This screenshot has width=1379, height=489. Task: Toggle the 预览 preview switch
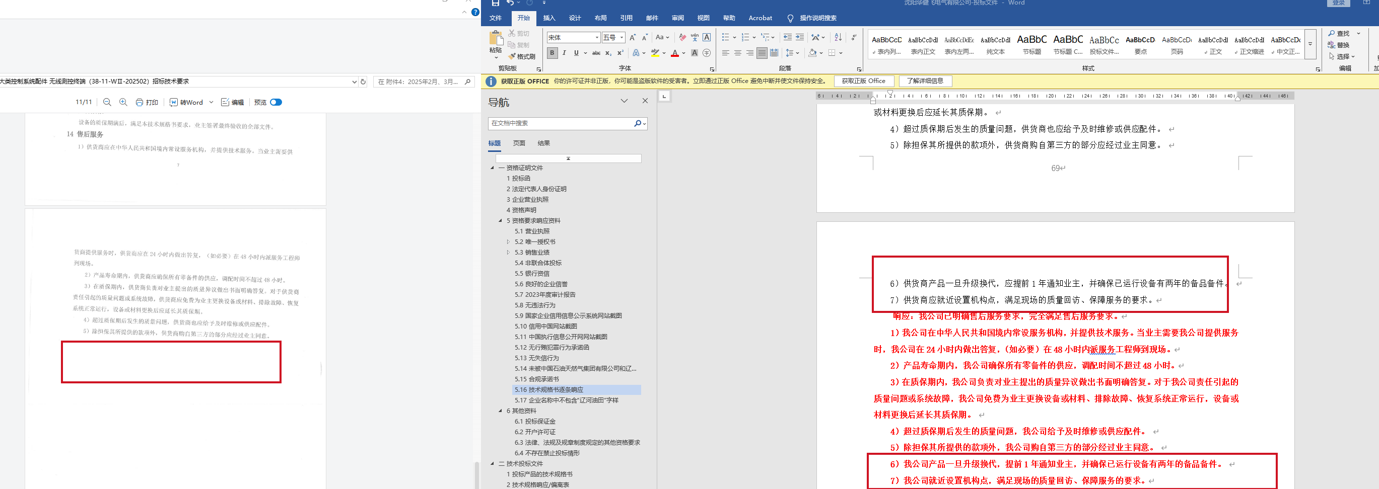click(x=276, y=102)
